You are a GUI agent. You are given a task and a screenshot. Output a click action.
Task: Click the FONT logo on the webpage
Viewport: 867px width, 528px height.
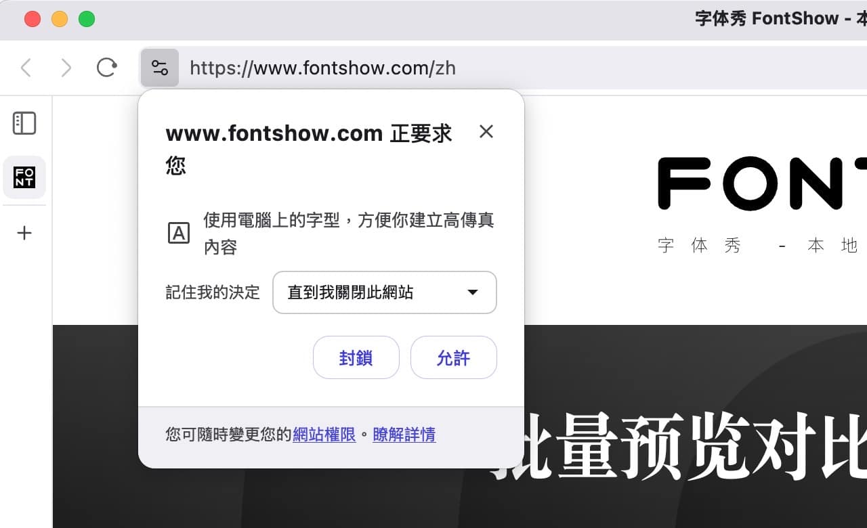(x=762, y=183)
